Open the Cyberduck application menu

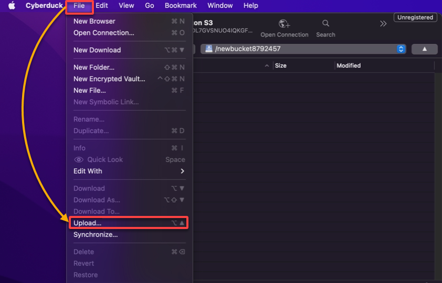[44, 5]
